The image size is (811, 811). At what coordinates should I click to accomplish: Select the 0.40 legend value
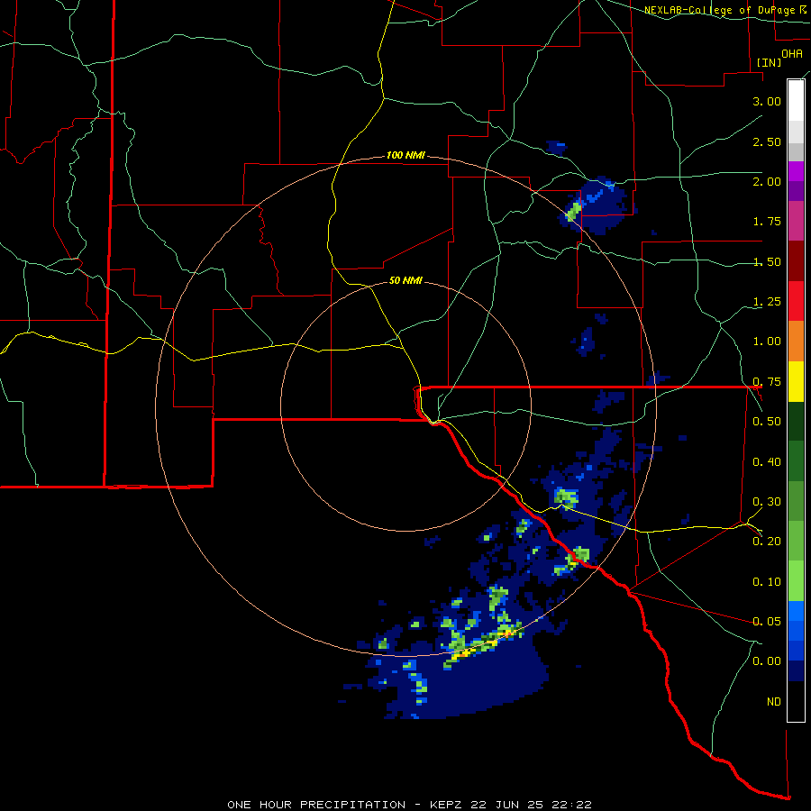point(767,462)
